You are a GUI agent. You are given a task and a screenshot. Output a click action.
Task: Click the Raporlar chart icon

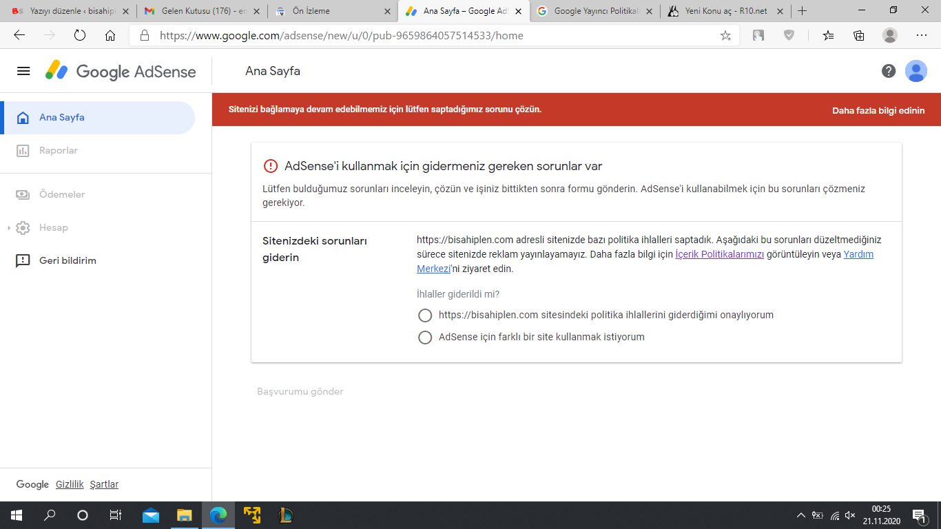23,151
